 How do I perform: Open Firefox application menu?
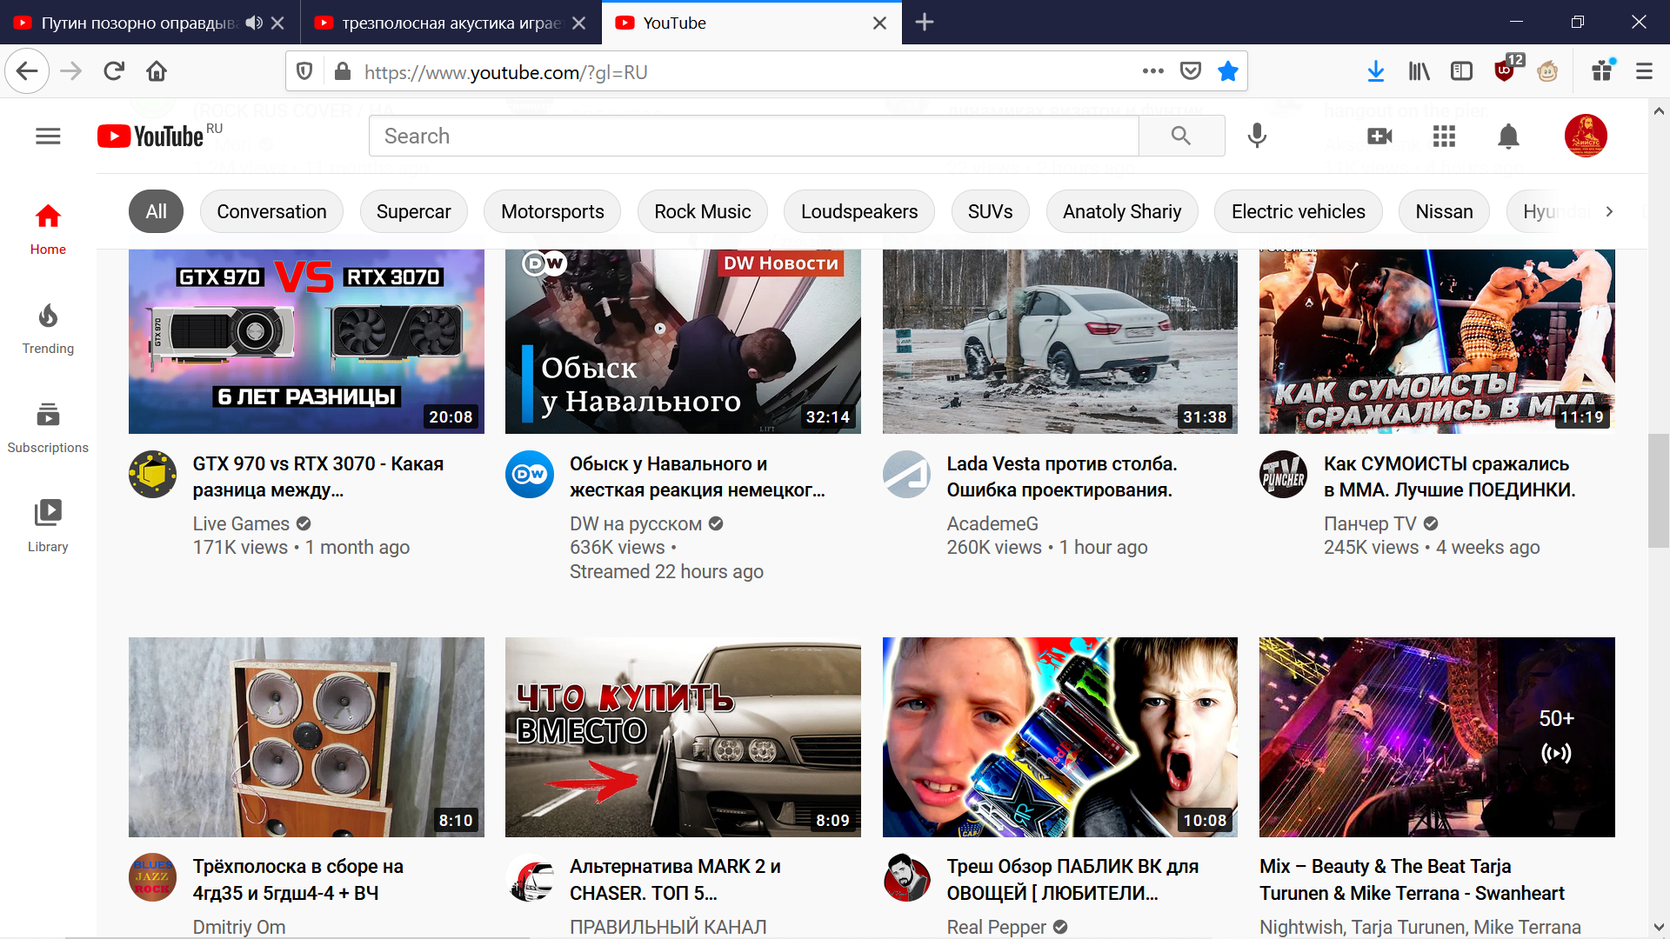(1644, 71)
